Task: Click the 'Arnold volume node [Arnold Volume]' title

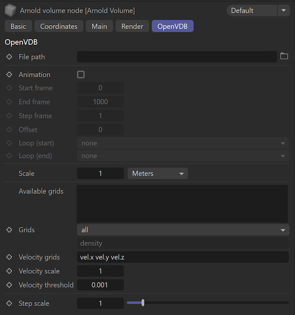Action: pyautogui.click(x=77, y=10)
